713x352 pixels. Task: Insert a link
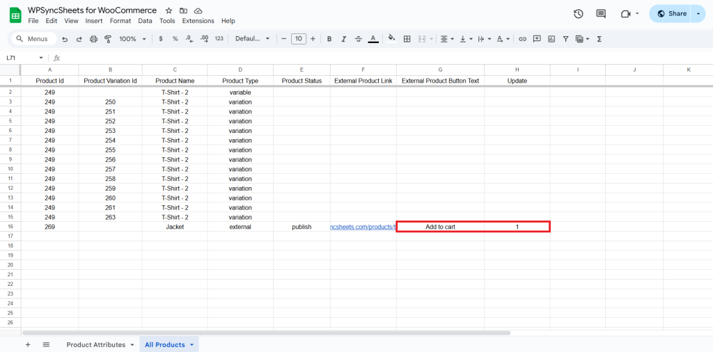522,39
